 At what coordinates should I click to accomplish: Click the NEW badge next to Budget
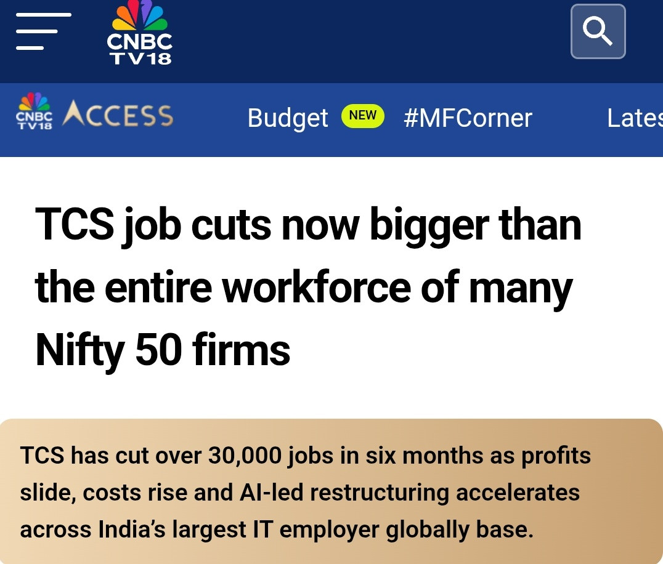coord(362,115)
